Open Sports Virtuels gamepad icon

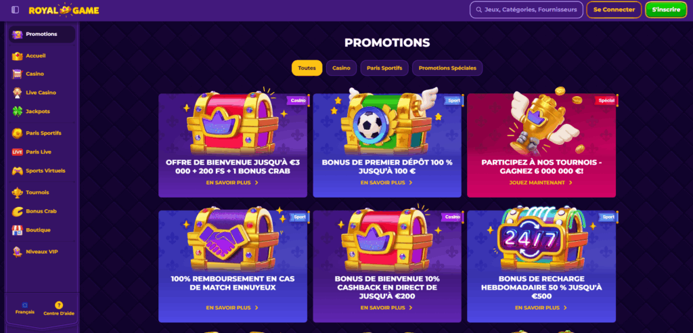pyautogui.click(x=17, y=171)
